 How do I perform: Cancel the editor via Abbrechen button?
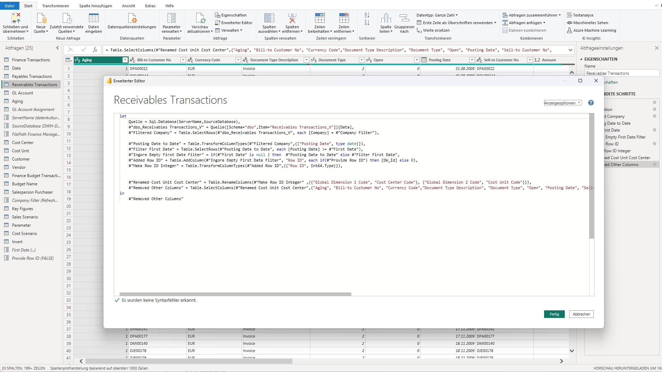(x=581, y=314)
